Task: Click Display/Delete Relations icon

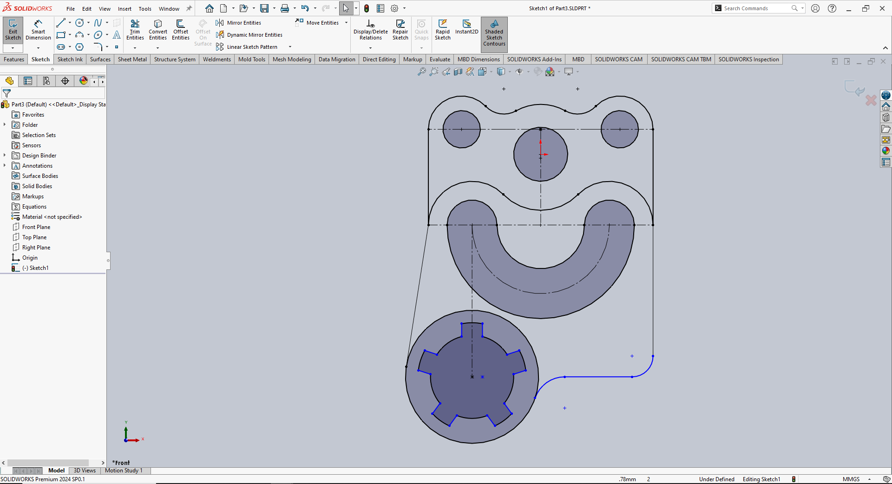Action: tap(370, 30)
